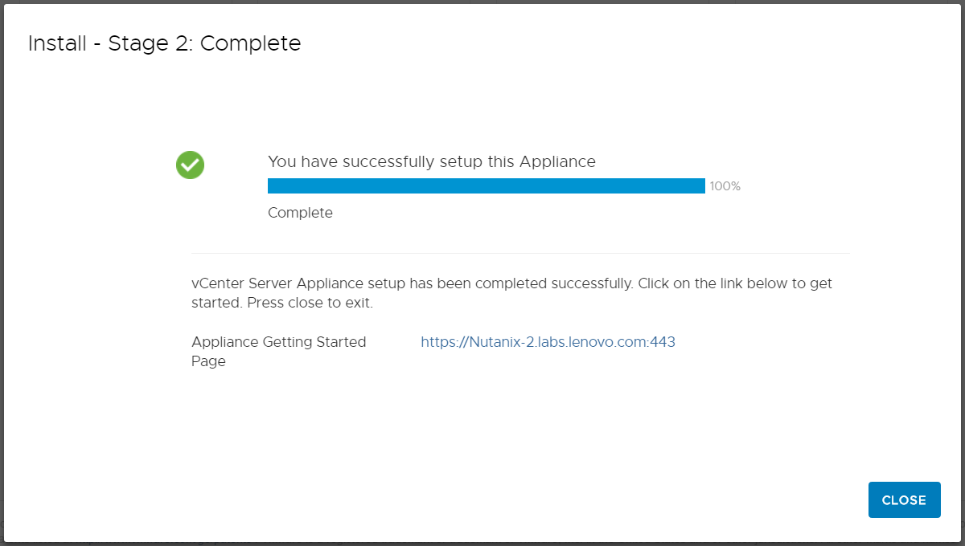Screen dimensions: 965x546
Task: Click the horizontal divider line below progress
Action: [520, 253]
